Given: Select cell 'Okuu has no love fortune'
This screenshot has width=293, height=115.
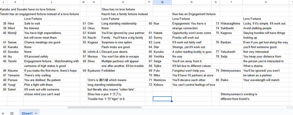Looking at the screenshot, I should 123,9.
